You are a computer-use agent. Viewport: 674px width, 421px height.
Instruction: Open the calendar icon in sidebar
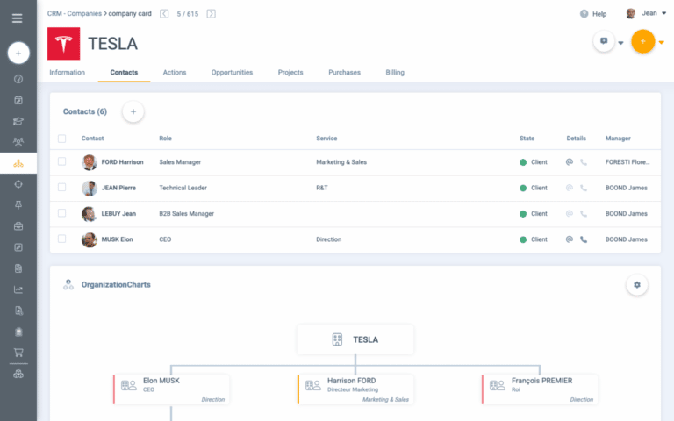point(18,100)
